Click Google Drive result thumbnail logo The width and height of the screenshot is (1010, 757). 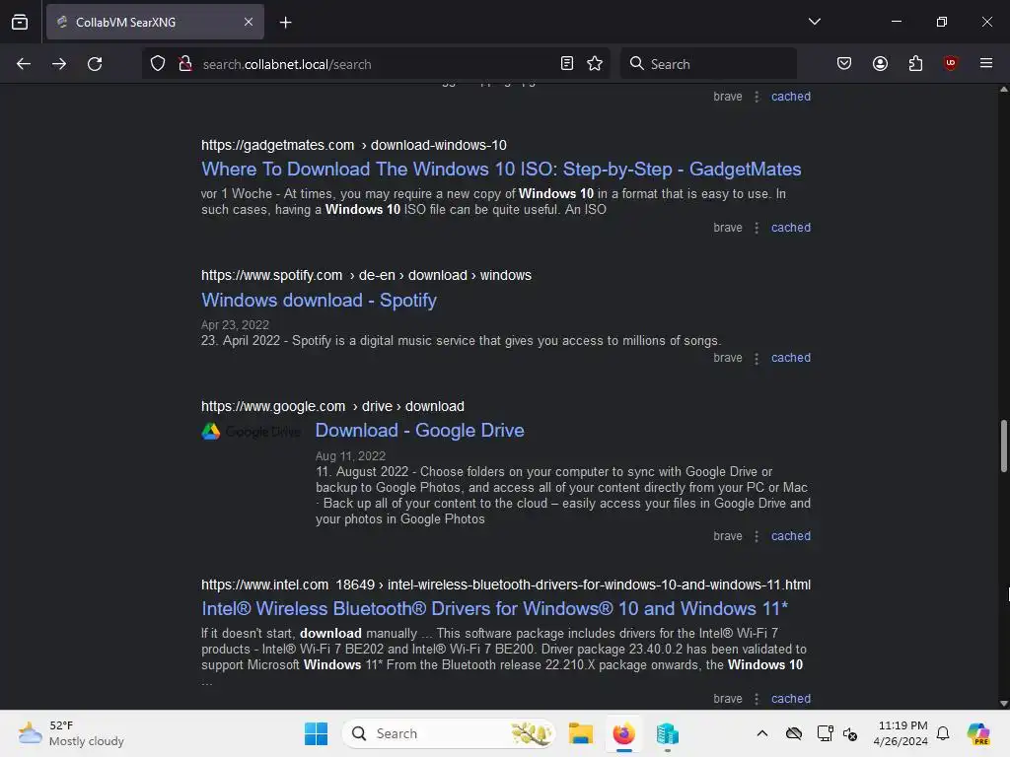(x=252, y=432)
